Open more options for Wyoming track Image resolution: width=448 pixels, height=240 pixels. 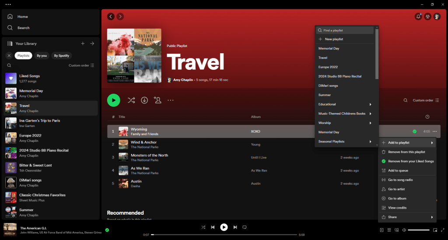pos(434,131)
